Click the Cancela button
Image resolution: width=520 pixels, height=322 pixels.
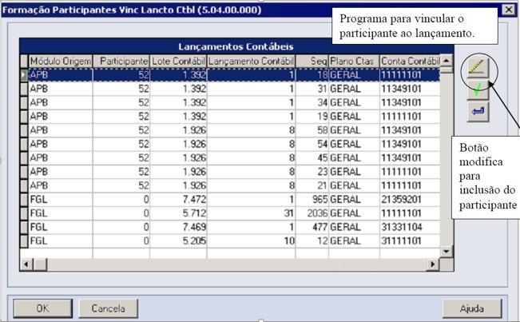click(x=109, y=308)
